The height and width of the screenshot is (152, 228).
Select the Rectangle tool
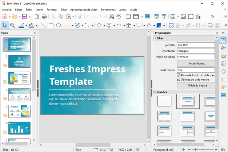(51, 25)
